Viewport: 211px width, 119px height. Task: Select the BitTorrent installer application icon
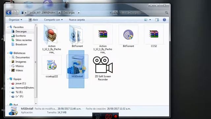[128, 35]
